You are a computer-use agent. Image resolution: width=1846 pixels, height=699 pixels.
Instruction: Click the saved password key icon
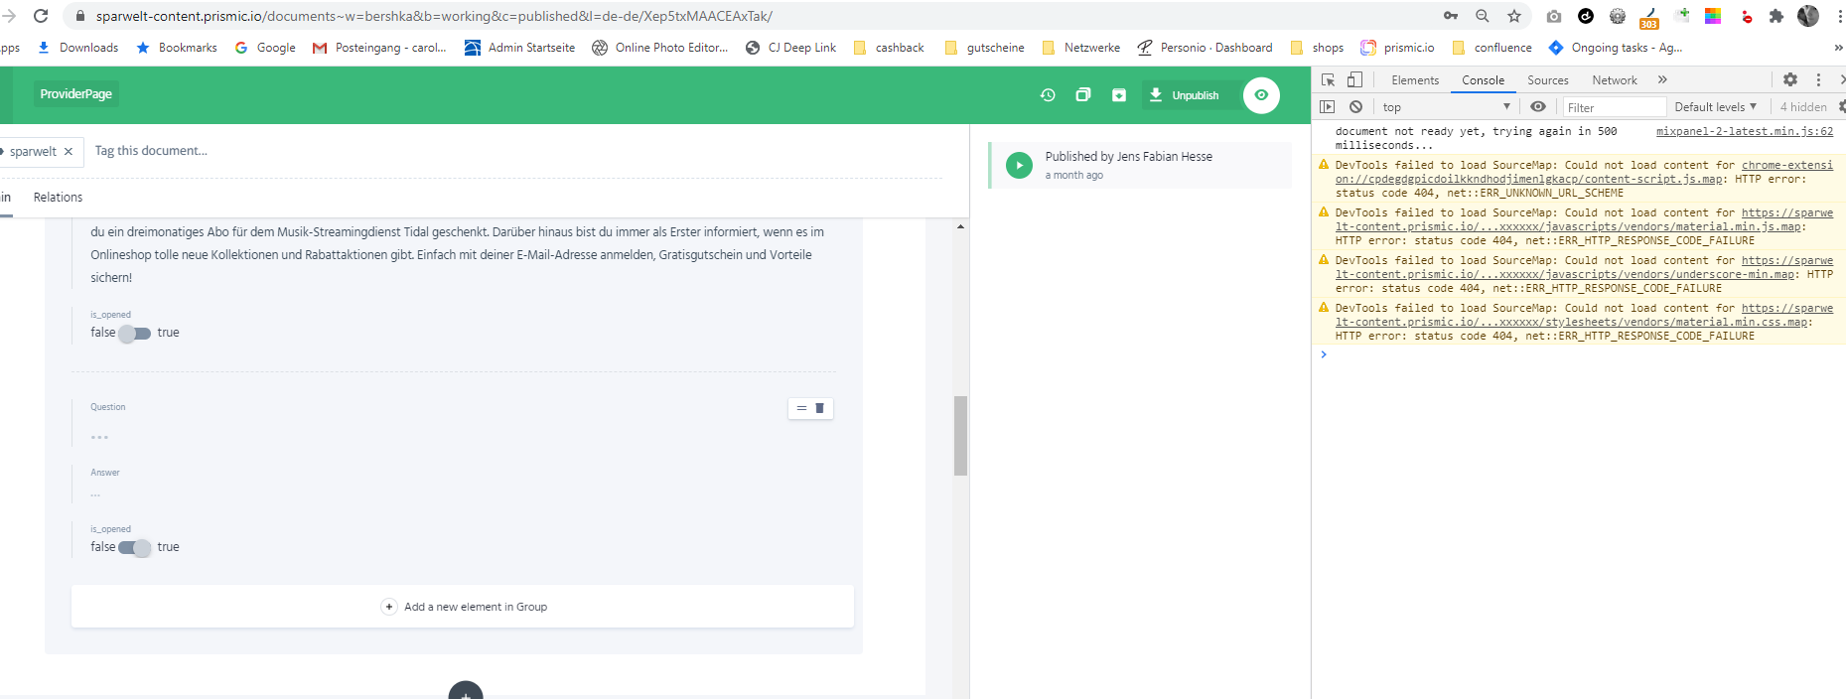1451,16
